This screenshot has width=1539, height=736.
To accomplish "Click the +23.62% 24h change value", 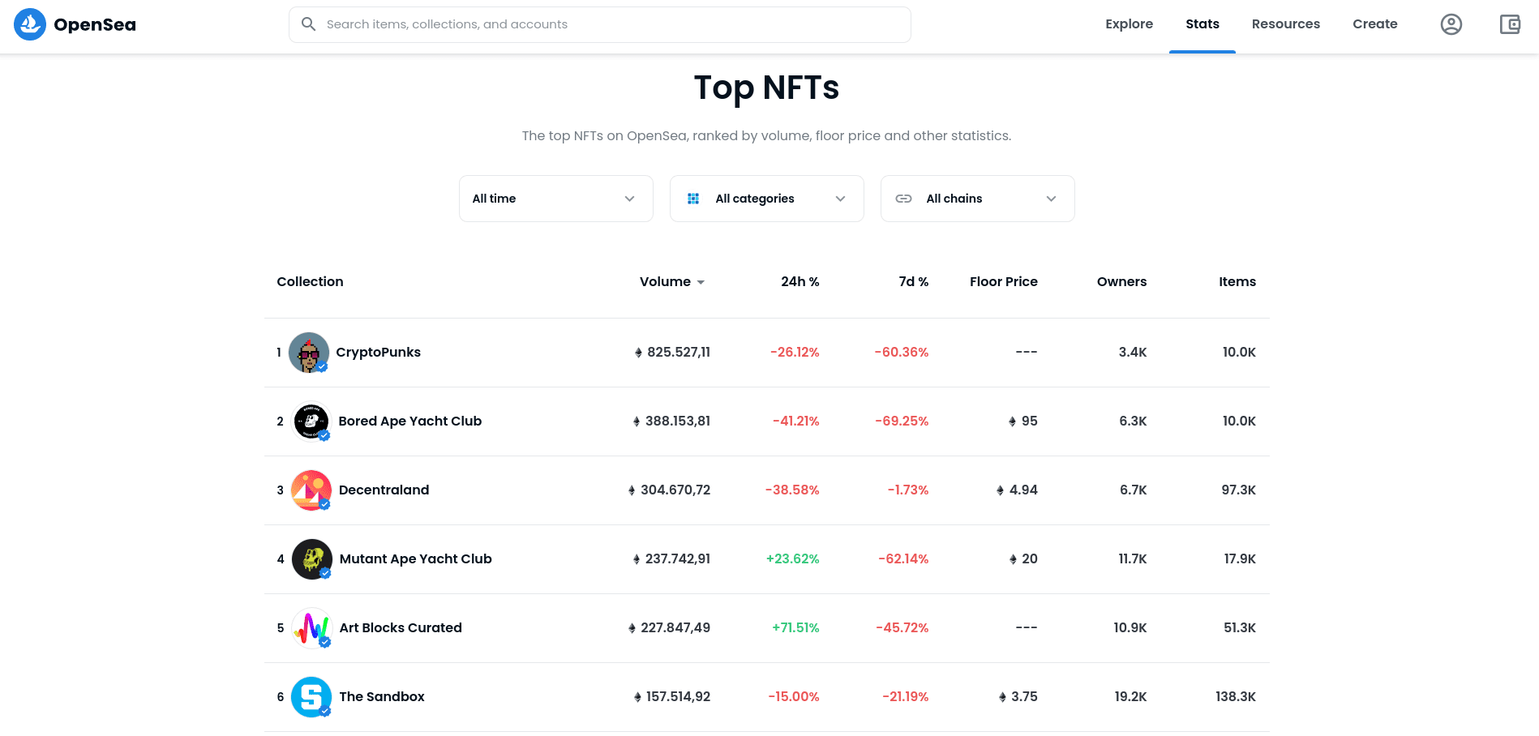I will (792, 559).
